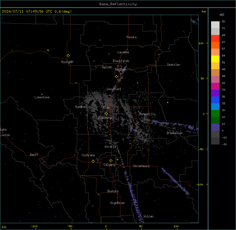Click the -30 value on dBZ legend

(x=224, y=144)
